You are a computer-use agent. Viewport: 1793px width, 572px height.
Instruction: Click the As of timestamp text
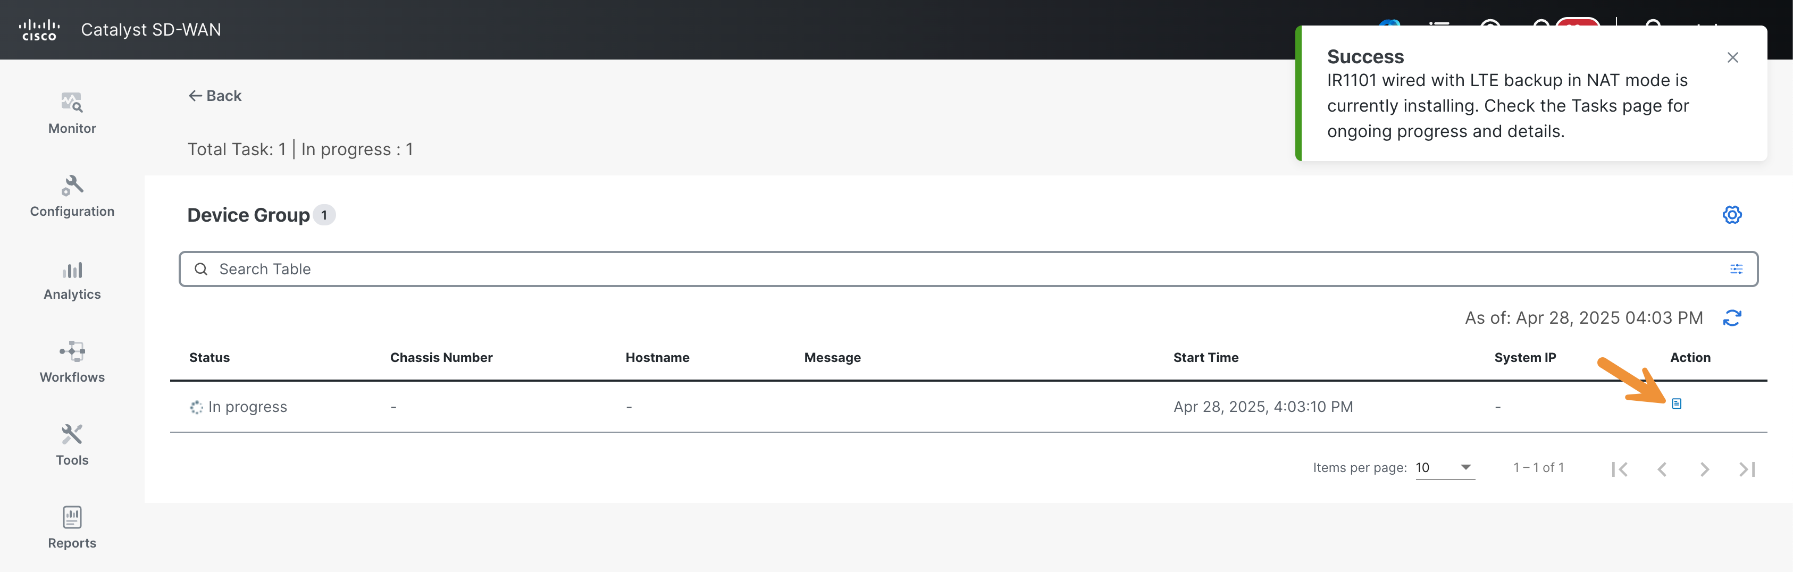(1583, 318)
